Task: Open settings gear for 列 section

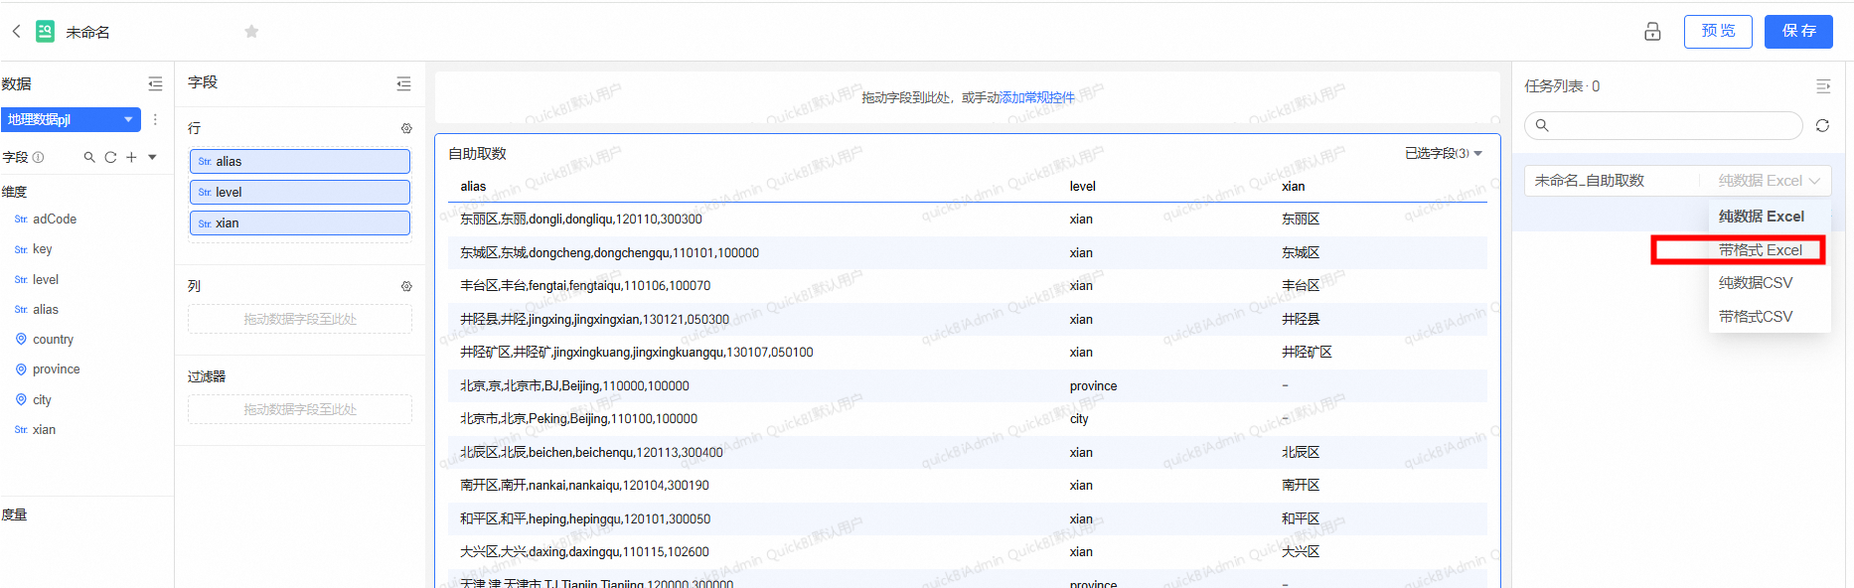Action: pyautogui.click(x=406, y=286)
